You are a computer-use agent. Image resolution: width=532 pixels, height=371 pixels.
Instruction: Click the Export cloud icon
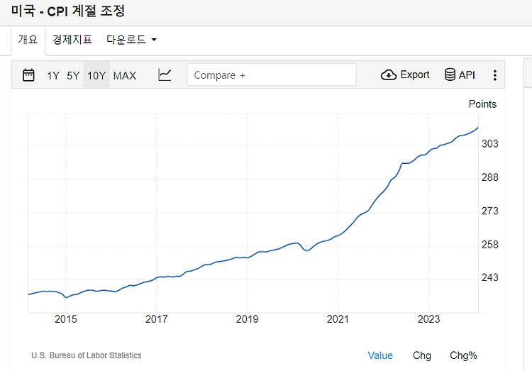[x=389, y=74]
